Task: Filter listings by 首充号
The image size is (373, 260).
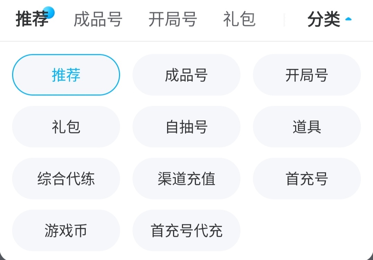Action: click(x=307, y=178)
